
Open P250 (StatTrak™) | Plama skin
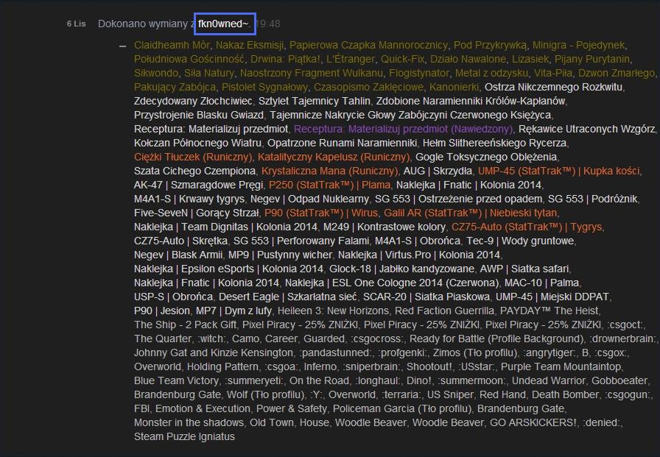(329, 185)
